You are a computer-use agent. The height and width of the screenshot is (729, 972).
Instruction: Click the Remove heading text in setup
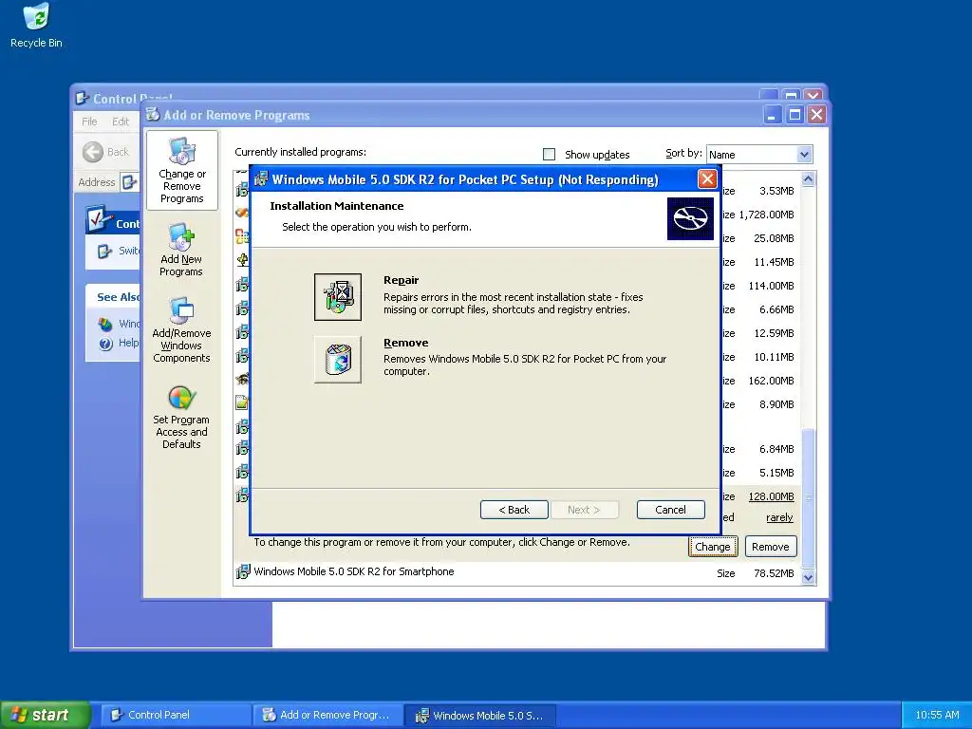coord(406,343)
